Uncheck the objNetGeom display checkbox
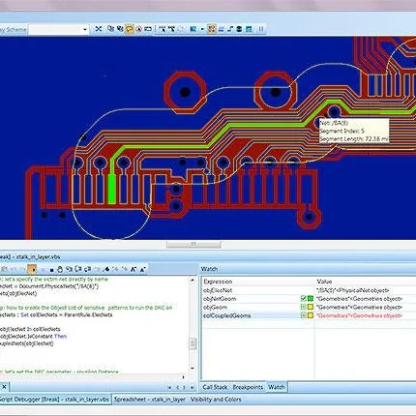Image resolution: width=416 pixels, height=416 pixels. point(303,299)
